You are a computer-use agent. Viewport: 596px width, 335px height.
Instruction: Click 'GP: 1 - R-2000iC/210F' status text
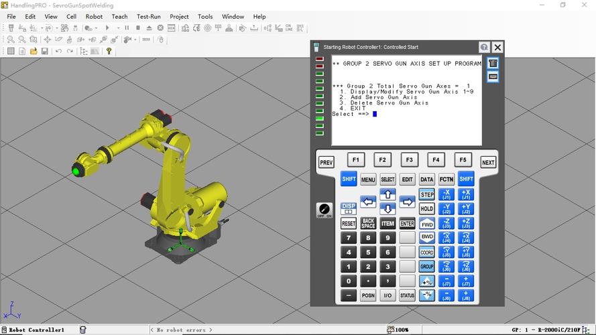[546, 330]
